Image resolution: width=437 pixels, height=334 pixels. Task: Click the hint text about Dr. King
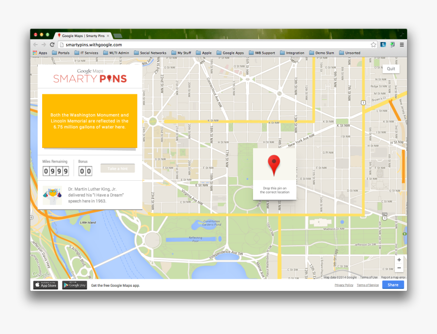tap(96, 195)
